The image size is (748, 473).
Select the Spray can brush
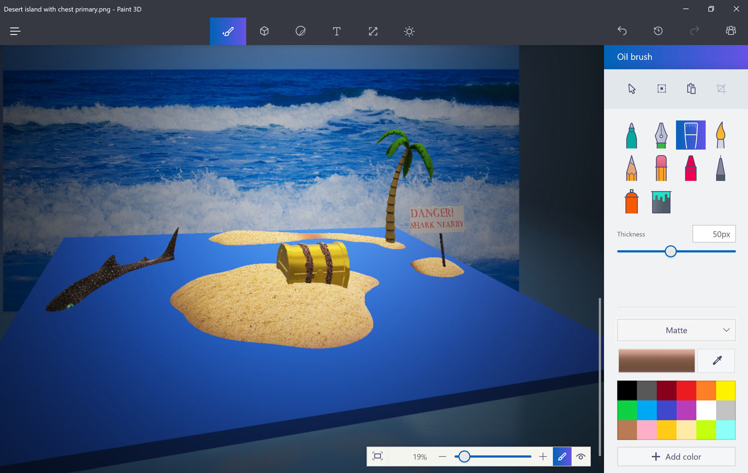coord(631,202)
